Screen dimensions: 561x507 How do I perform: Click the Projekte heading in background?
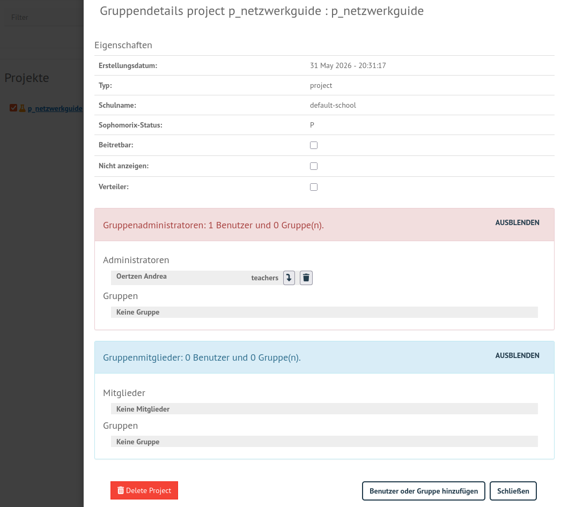pos(27,78)
